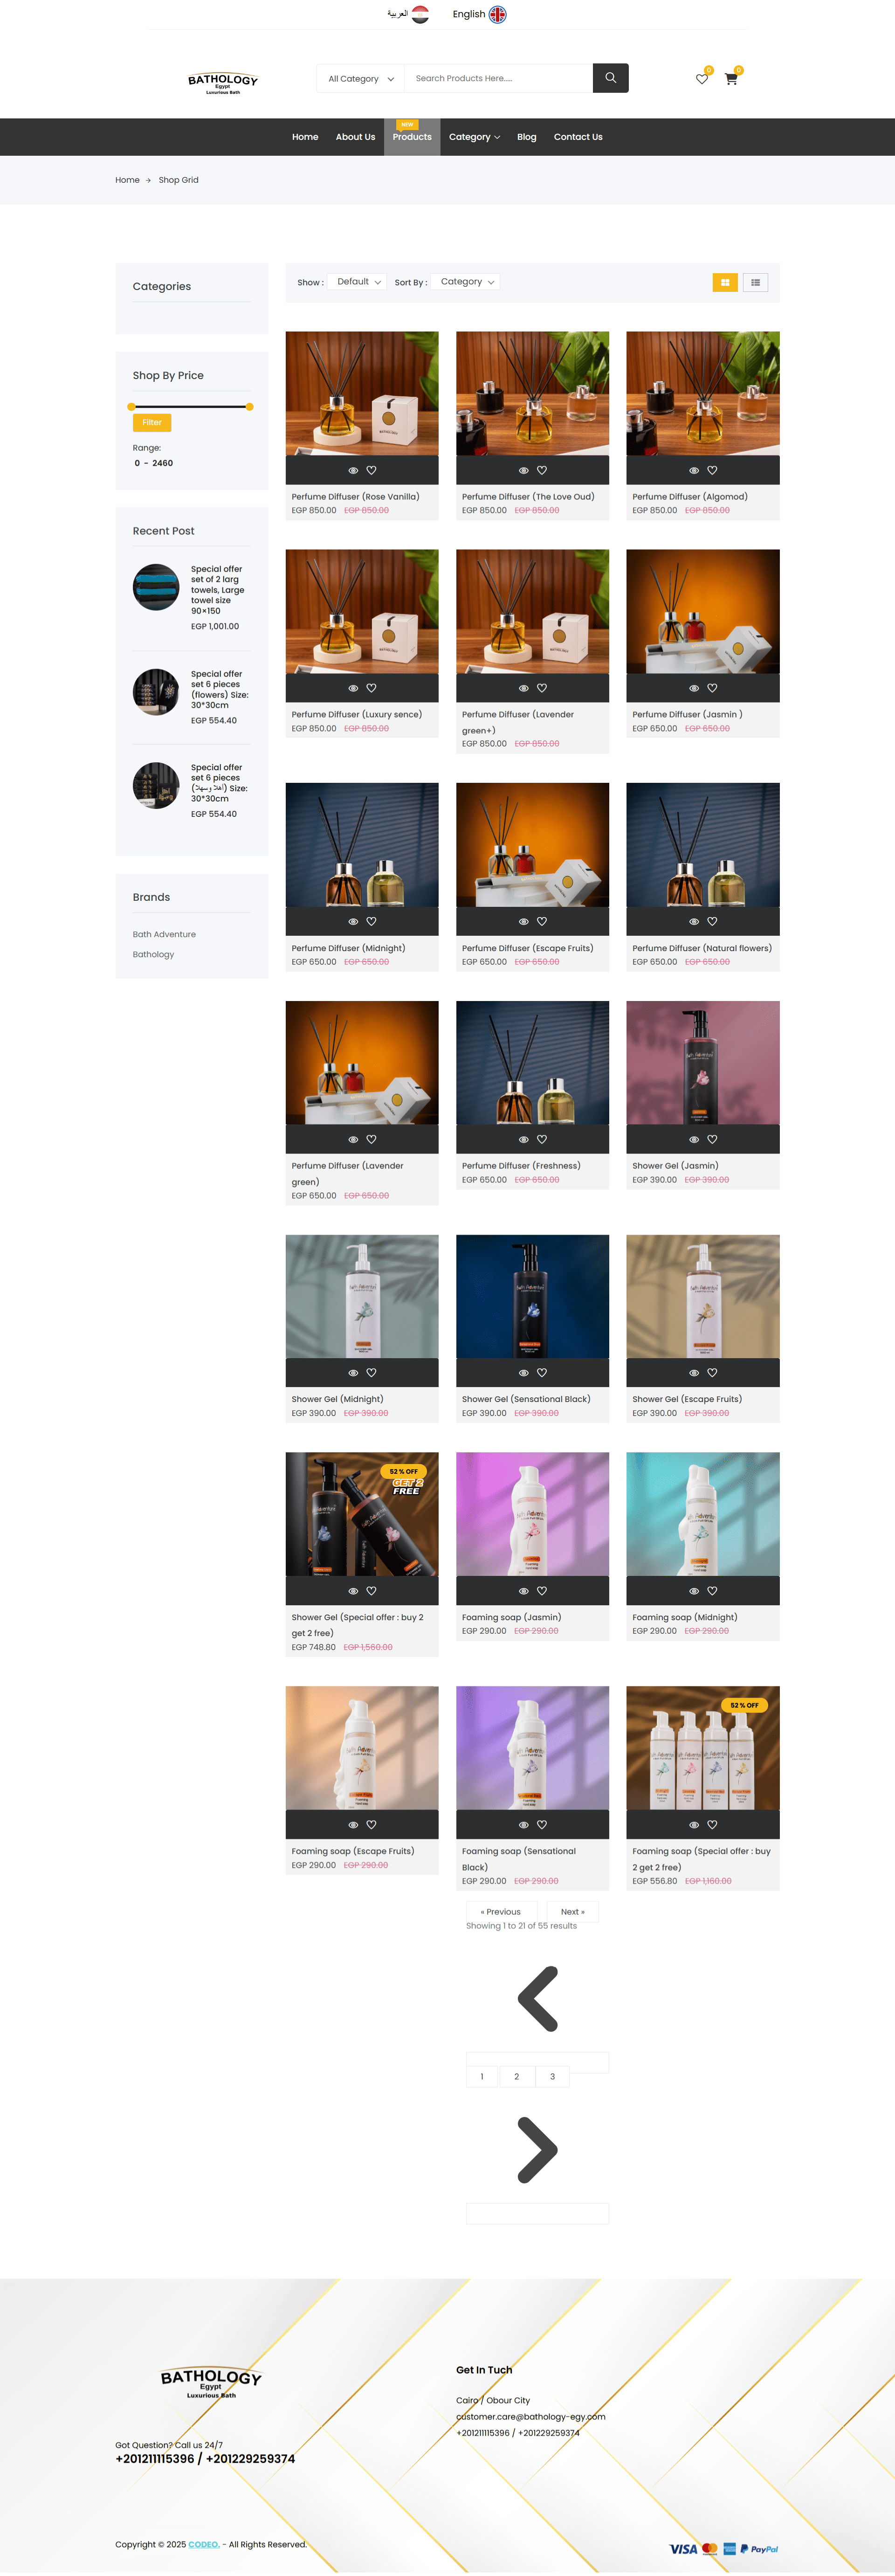Open the About Us menu item
This screenshot has height=2576, width=895.
click(355, 137)
